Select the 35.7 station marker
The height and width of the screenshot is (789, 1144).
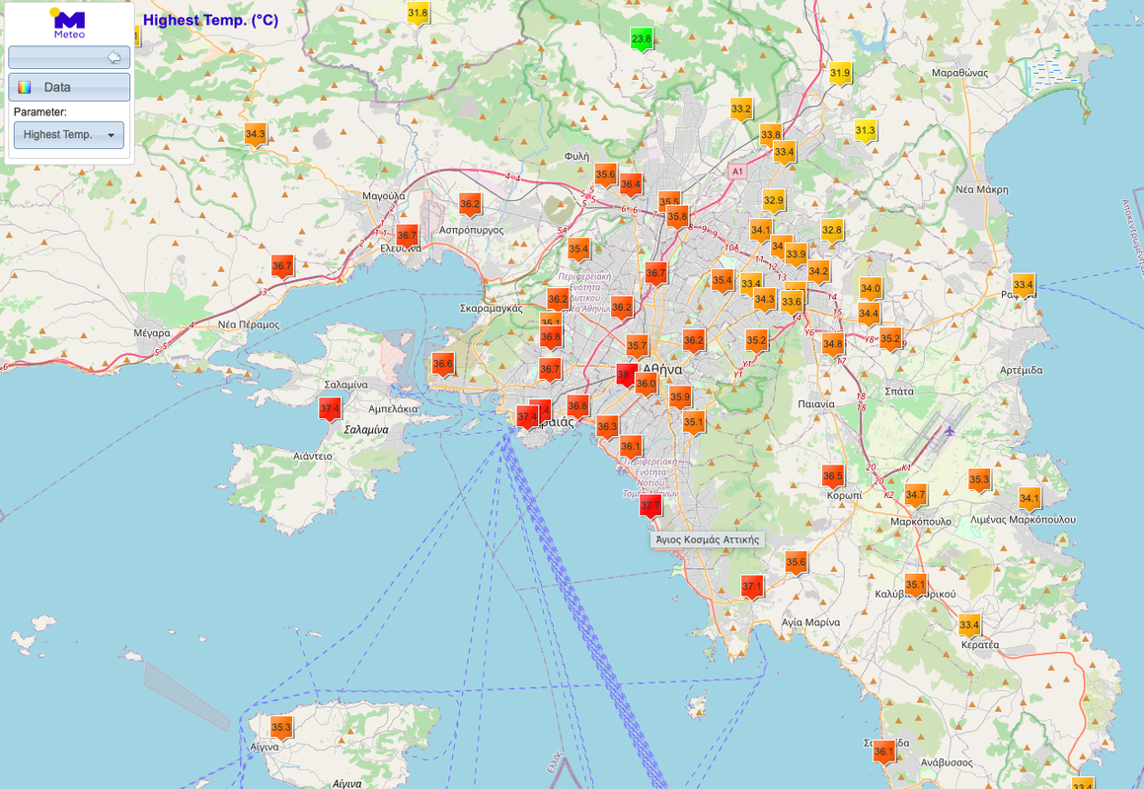click(637, 345)
